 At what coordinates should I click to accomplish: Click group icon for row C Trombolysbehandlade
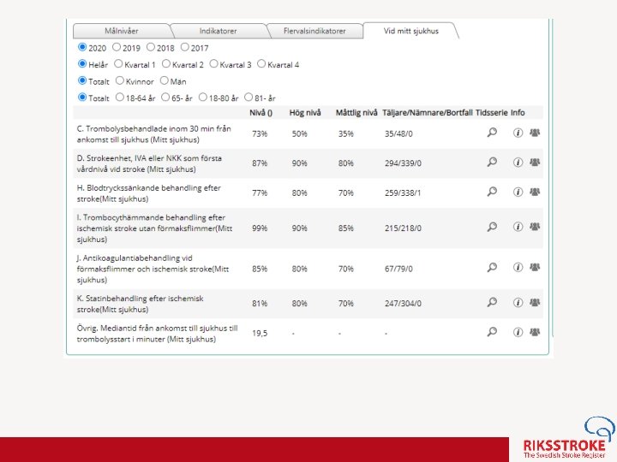(x=535, y=133)
